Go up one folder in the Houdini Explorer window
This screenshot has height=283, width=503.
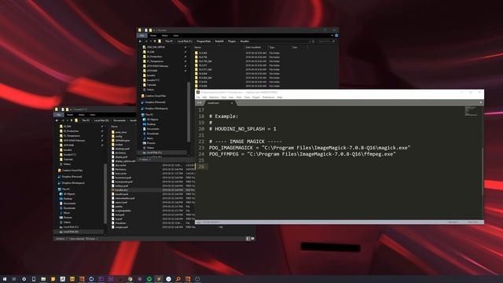tap(155, 42)
